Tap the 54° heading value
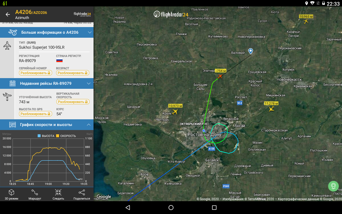342x214 pixels. click(59, 114)
